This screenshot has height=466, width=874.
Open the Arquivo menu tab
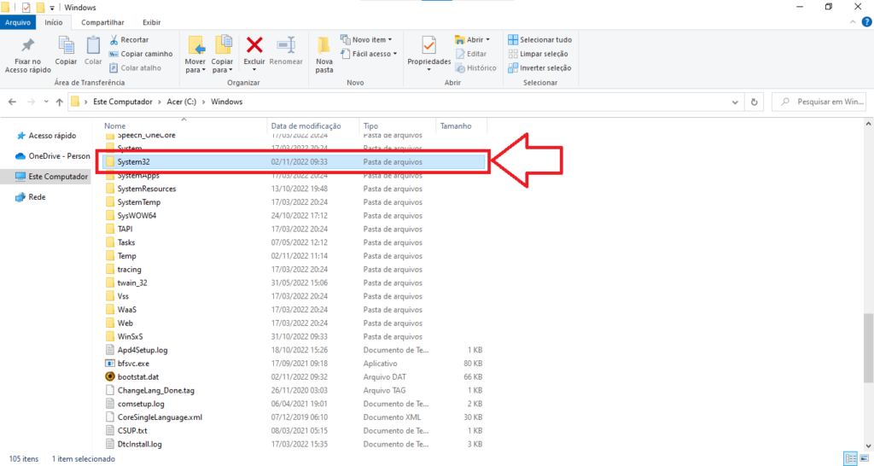point(19,22)
